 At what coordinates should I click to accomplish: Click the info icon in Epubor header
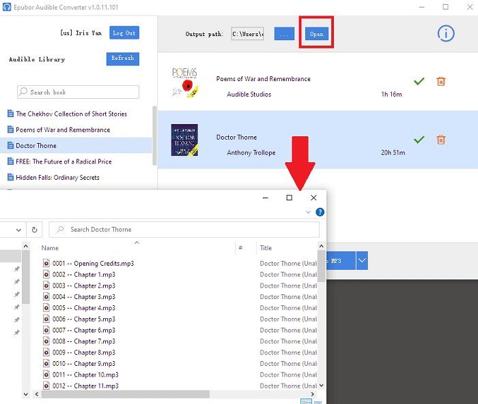point(446,33)
